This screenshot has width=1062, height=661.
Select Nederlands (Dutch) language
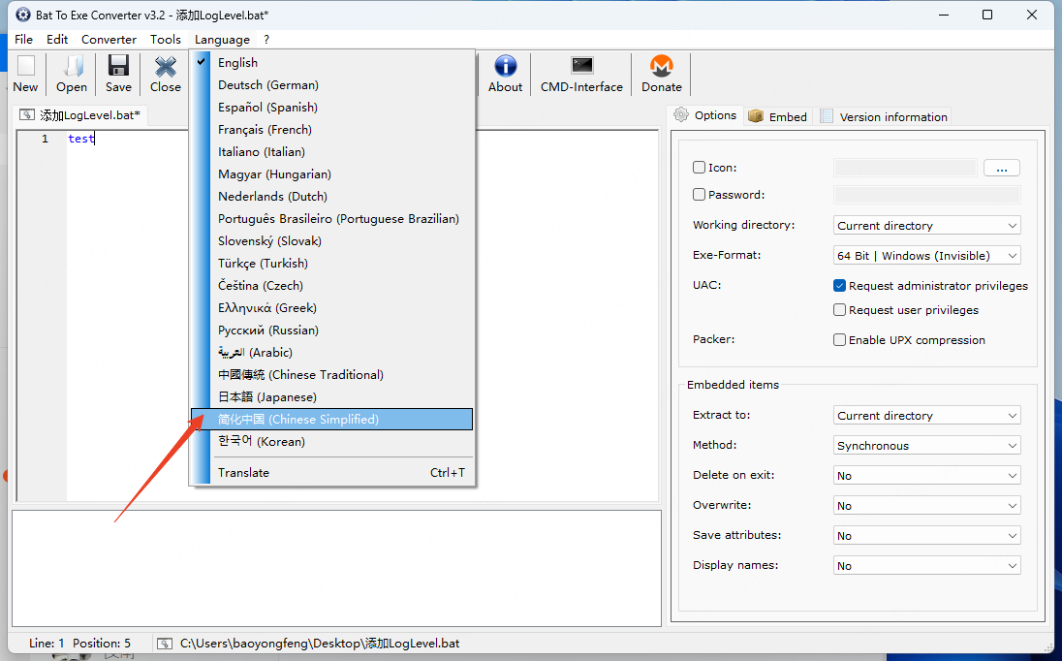coord(331,197)
